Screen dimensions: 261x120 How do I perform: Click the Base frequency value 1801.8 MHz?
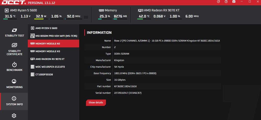pyautogui.click(x=135, y=73)
